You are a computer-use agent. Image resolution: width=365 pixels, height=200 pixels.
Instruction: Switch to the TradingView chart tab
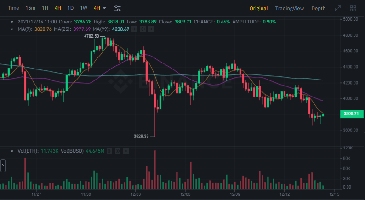coord(289,8)
